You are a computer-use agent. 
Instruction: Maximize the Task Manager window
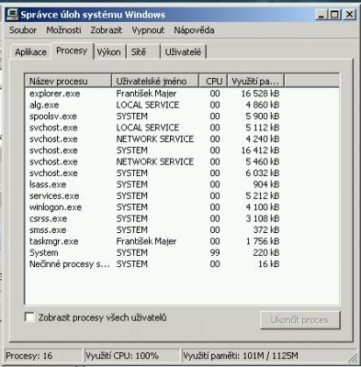(335, 15)
